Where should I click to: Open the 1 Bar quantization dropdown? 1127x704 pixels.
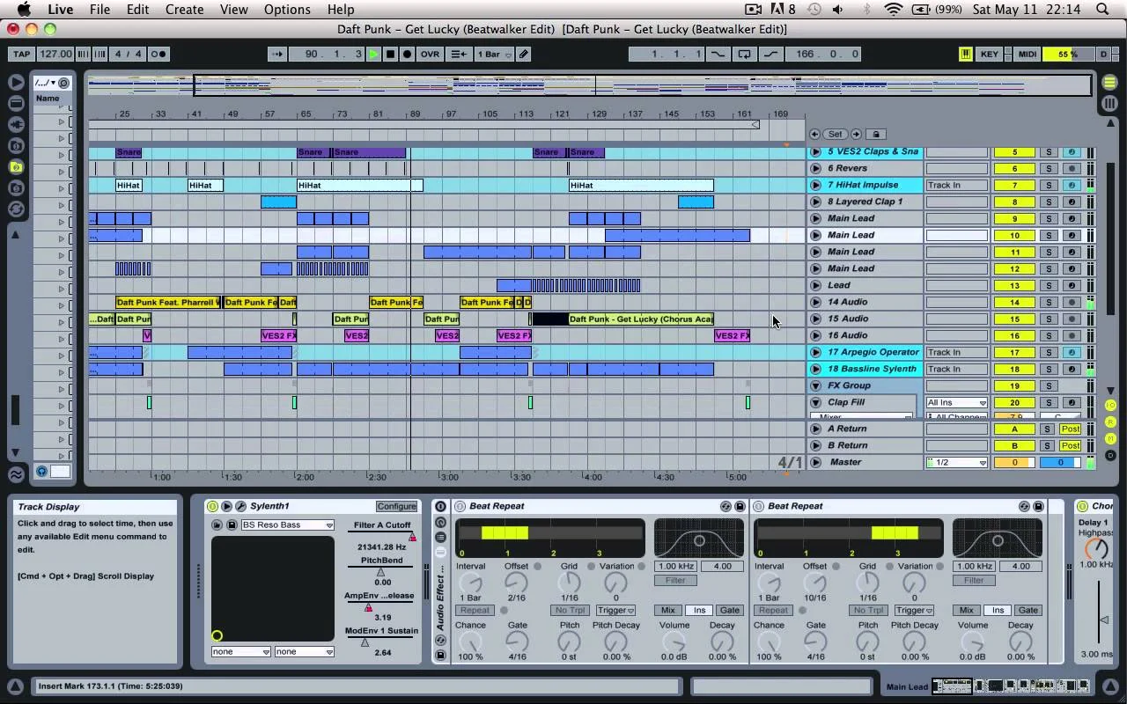tap(494, 54)
